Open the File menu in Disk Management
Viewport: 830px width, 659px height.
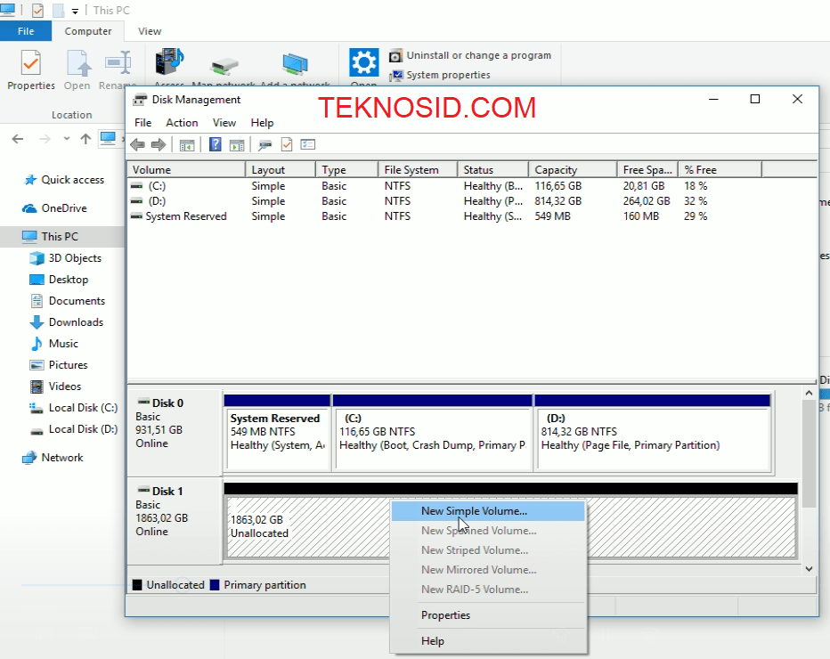142,123
